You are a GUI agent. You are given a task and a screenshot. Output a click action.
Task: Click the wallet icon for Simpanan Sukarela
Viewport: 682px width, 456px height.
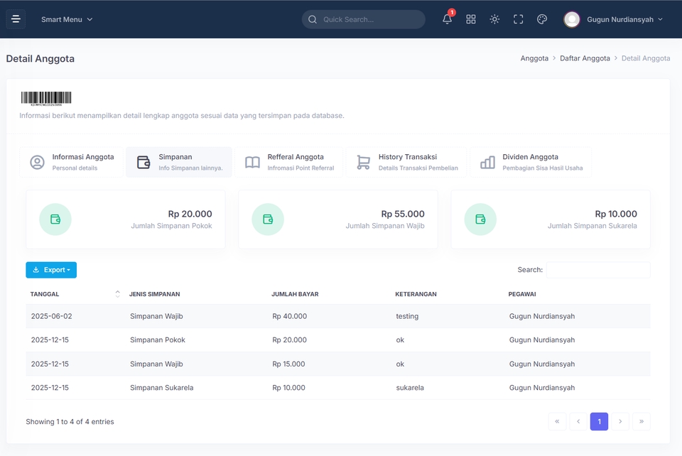(x=480, y=219)
